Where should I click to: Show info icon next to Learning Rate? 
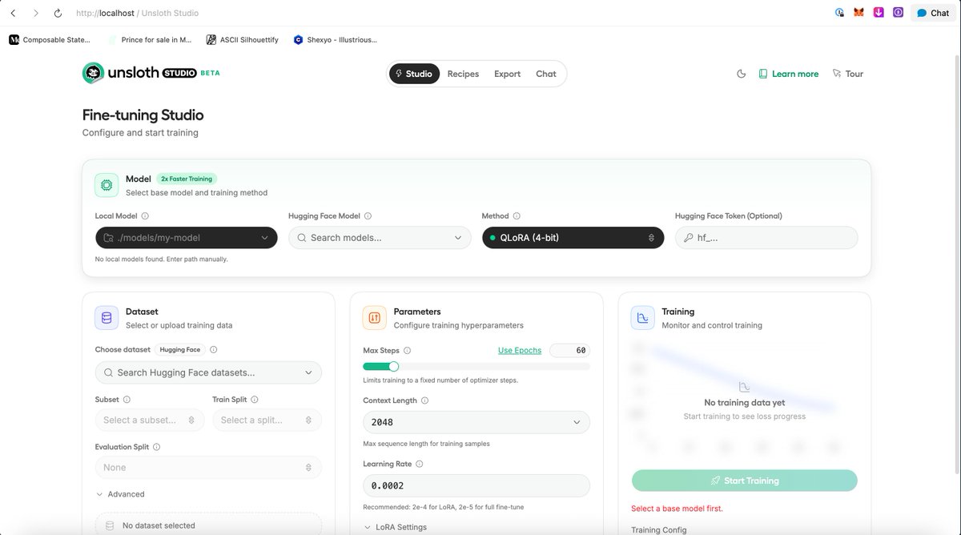coord(419,464)
